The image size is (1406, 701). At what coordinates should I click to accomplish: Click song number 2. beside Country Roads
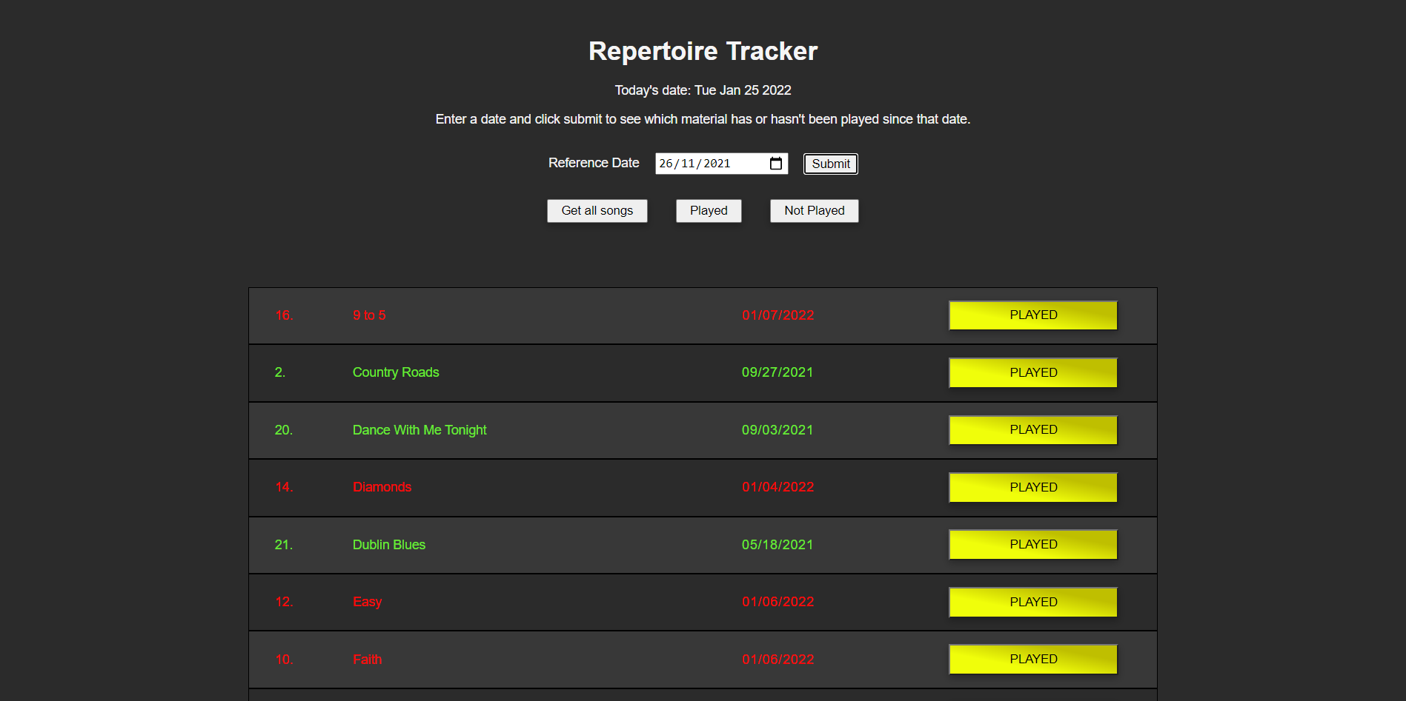(x=280, y=372)
